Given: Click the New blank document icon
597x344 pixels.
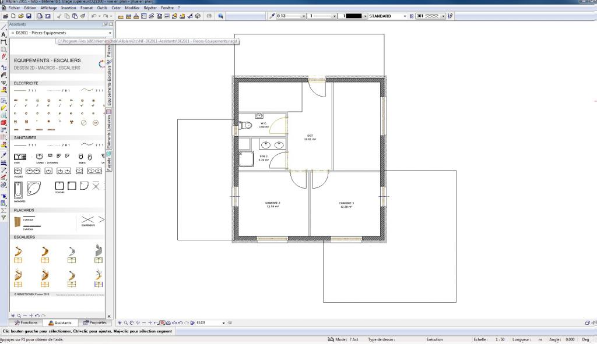Looking at the screenshot, I should point(13,16).
